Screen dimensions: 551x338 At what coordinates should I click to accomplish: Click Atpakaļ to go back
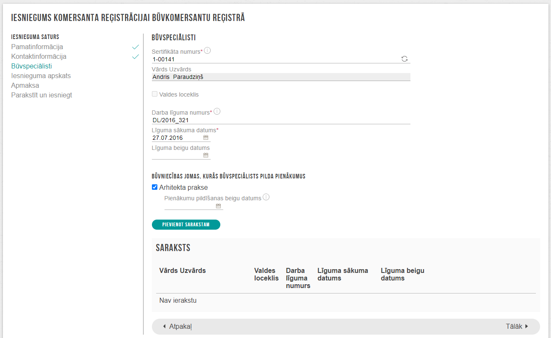(x=177, y=326)
